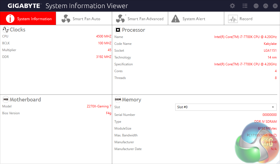The height and width of the screenshot is (164, 280).
Task: Switch to the System Information tab
Action: tap(28, 19)
